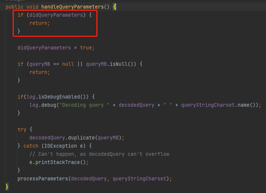The height and width of the screenshot is (193, 266).
Task: Place cursor at the method's opening brace
Action: tap(115, 7)
